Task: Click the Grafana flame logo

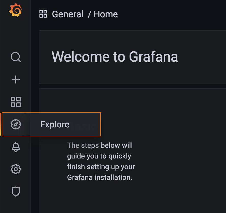Action: pyautogui.click(x=15, y=10)
